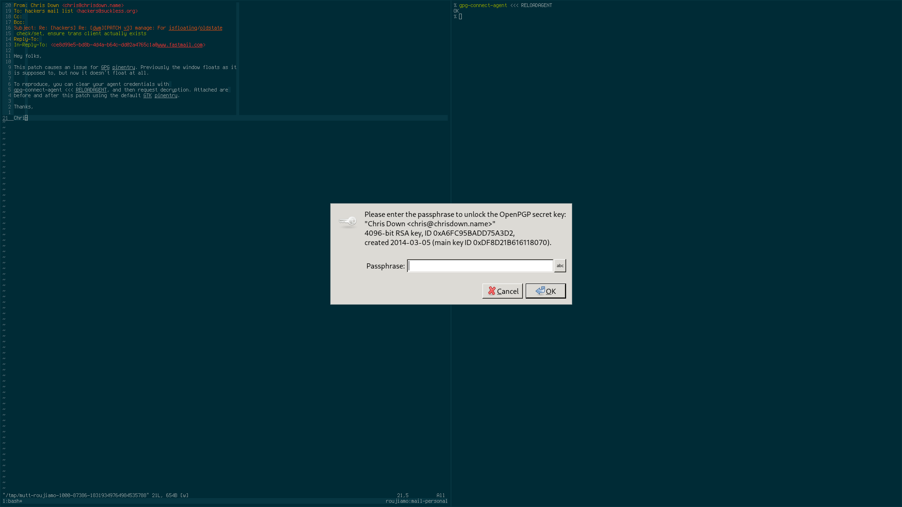
Task: Click the 'gpg-connect-agent <<< RELOADAGENT' terminal command
Action: click(x=505, y=6)
